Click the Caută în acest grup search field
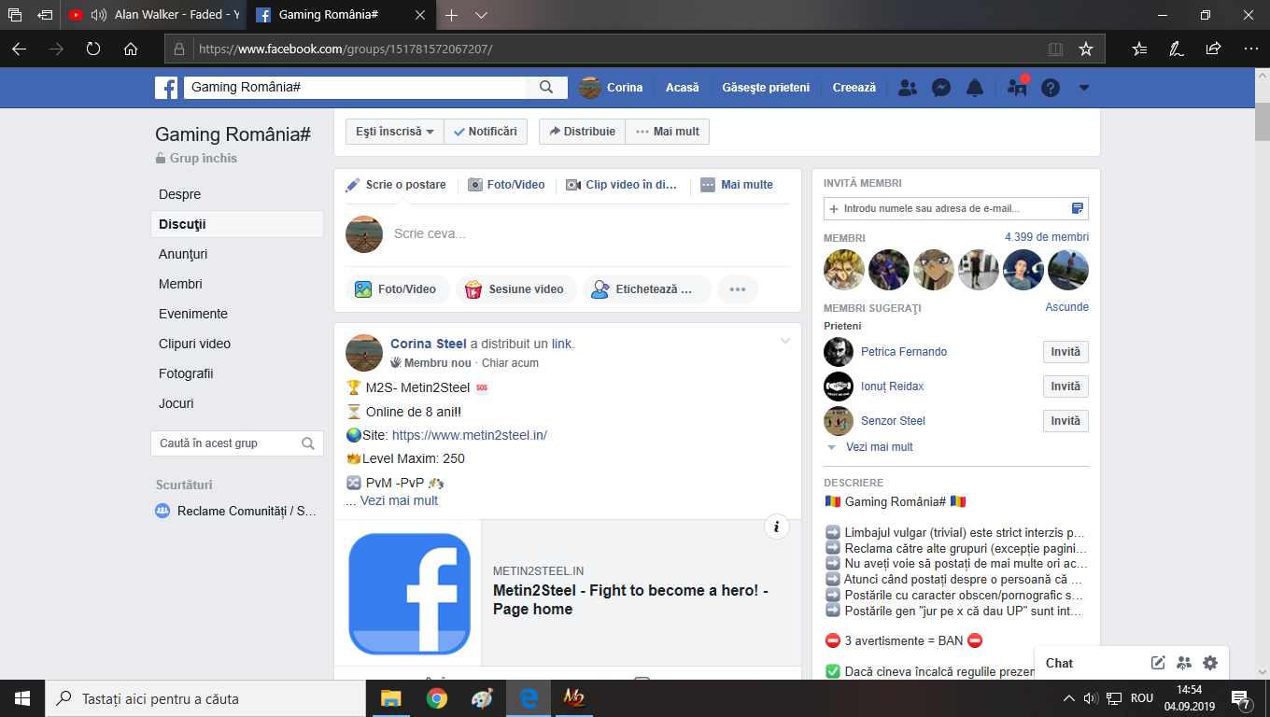 [x=237, y=443]
